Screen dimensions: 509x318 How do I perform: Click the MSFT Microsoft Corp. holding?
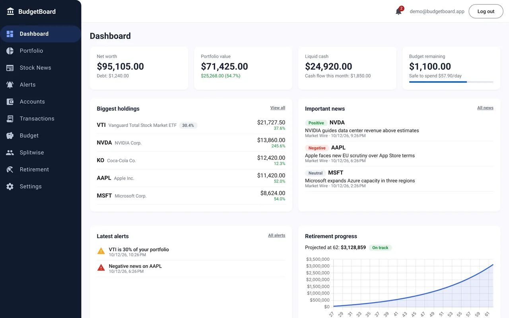click(x=191, y=196)
